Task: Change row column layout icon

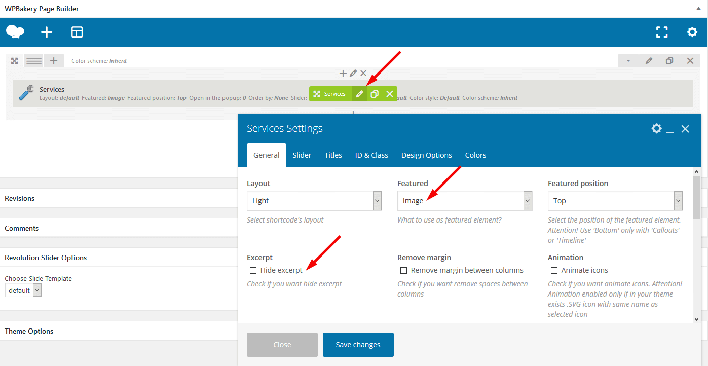Action: (x=34, y=61)
